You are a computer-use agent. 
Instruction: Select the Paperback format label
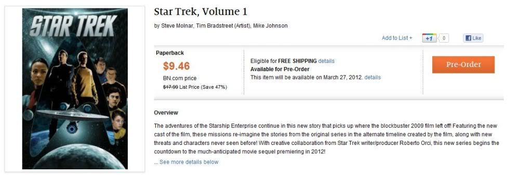[x=170, y=53]
